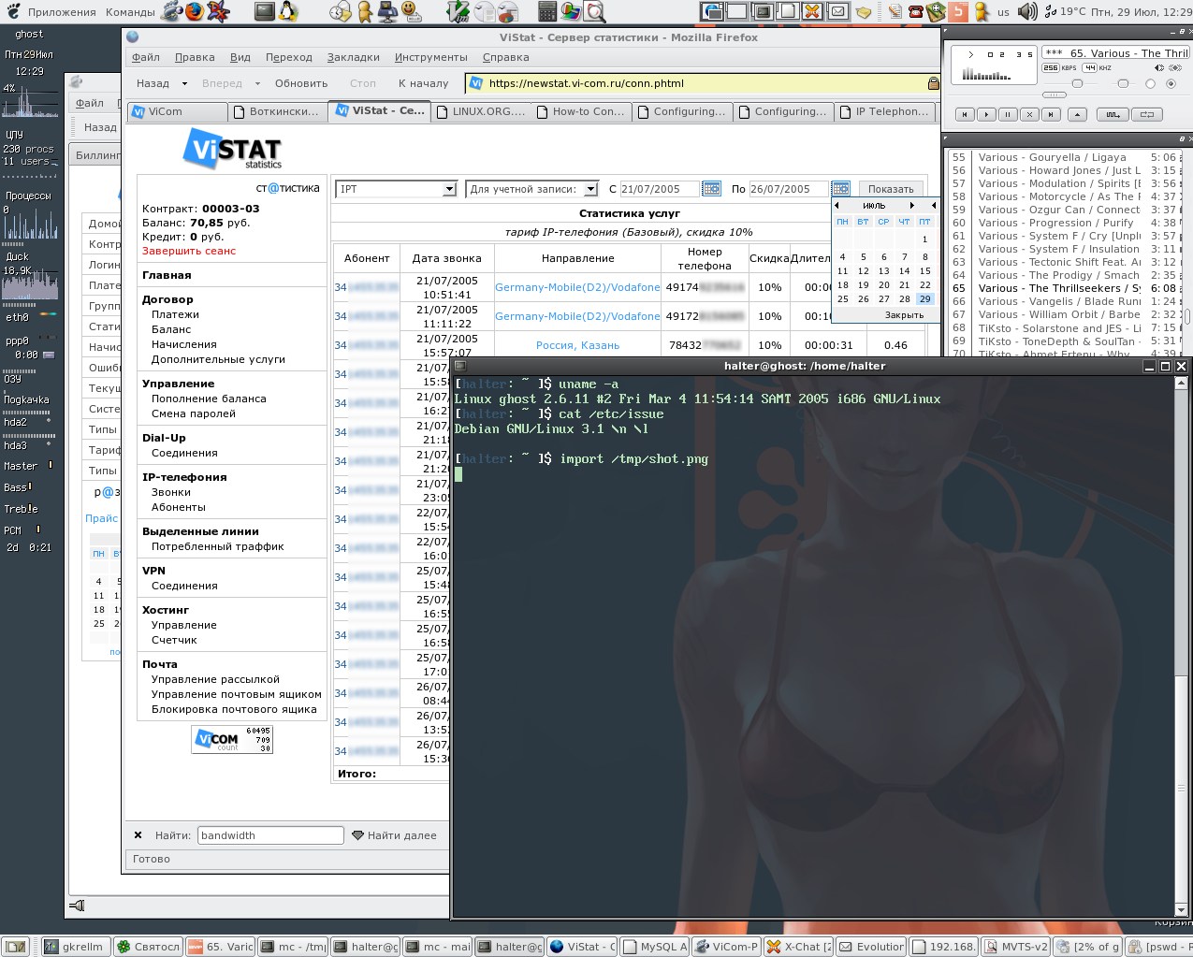Viewport: 1193px width, 957px height.
Task: Pause playback in the music player
Action: click(1008, 114)
